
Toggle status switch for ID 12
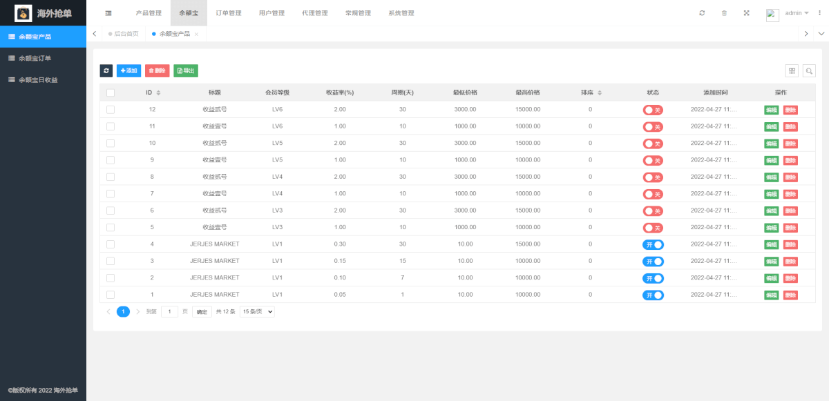click(x=653, y=110)
